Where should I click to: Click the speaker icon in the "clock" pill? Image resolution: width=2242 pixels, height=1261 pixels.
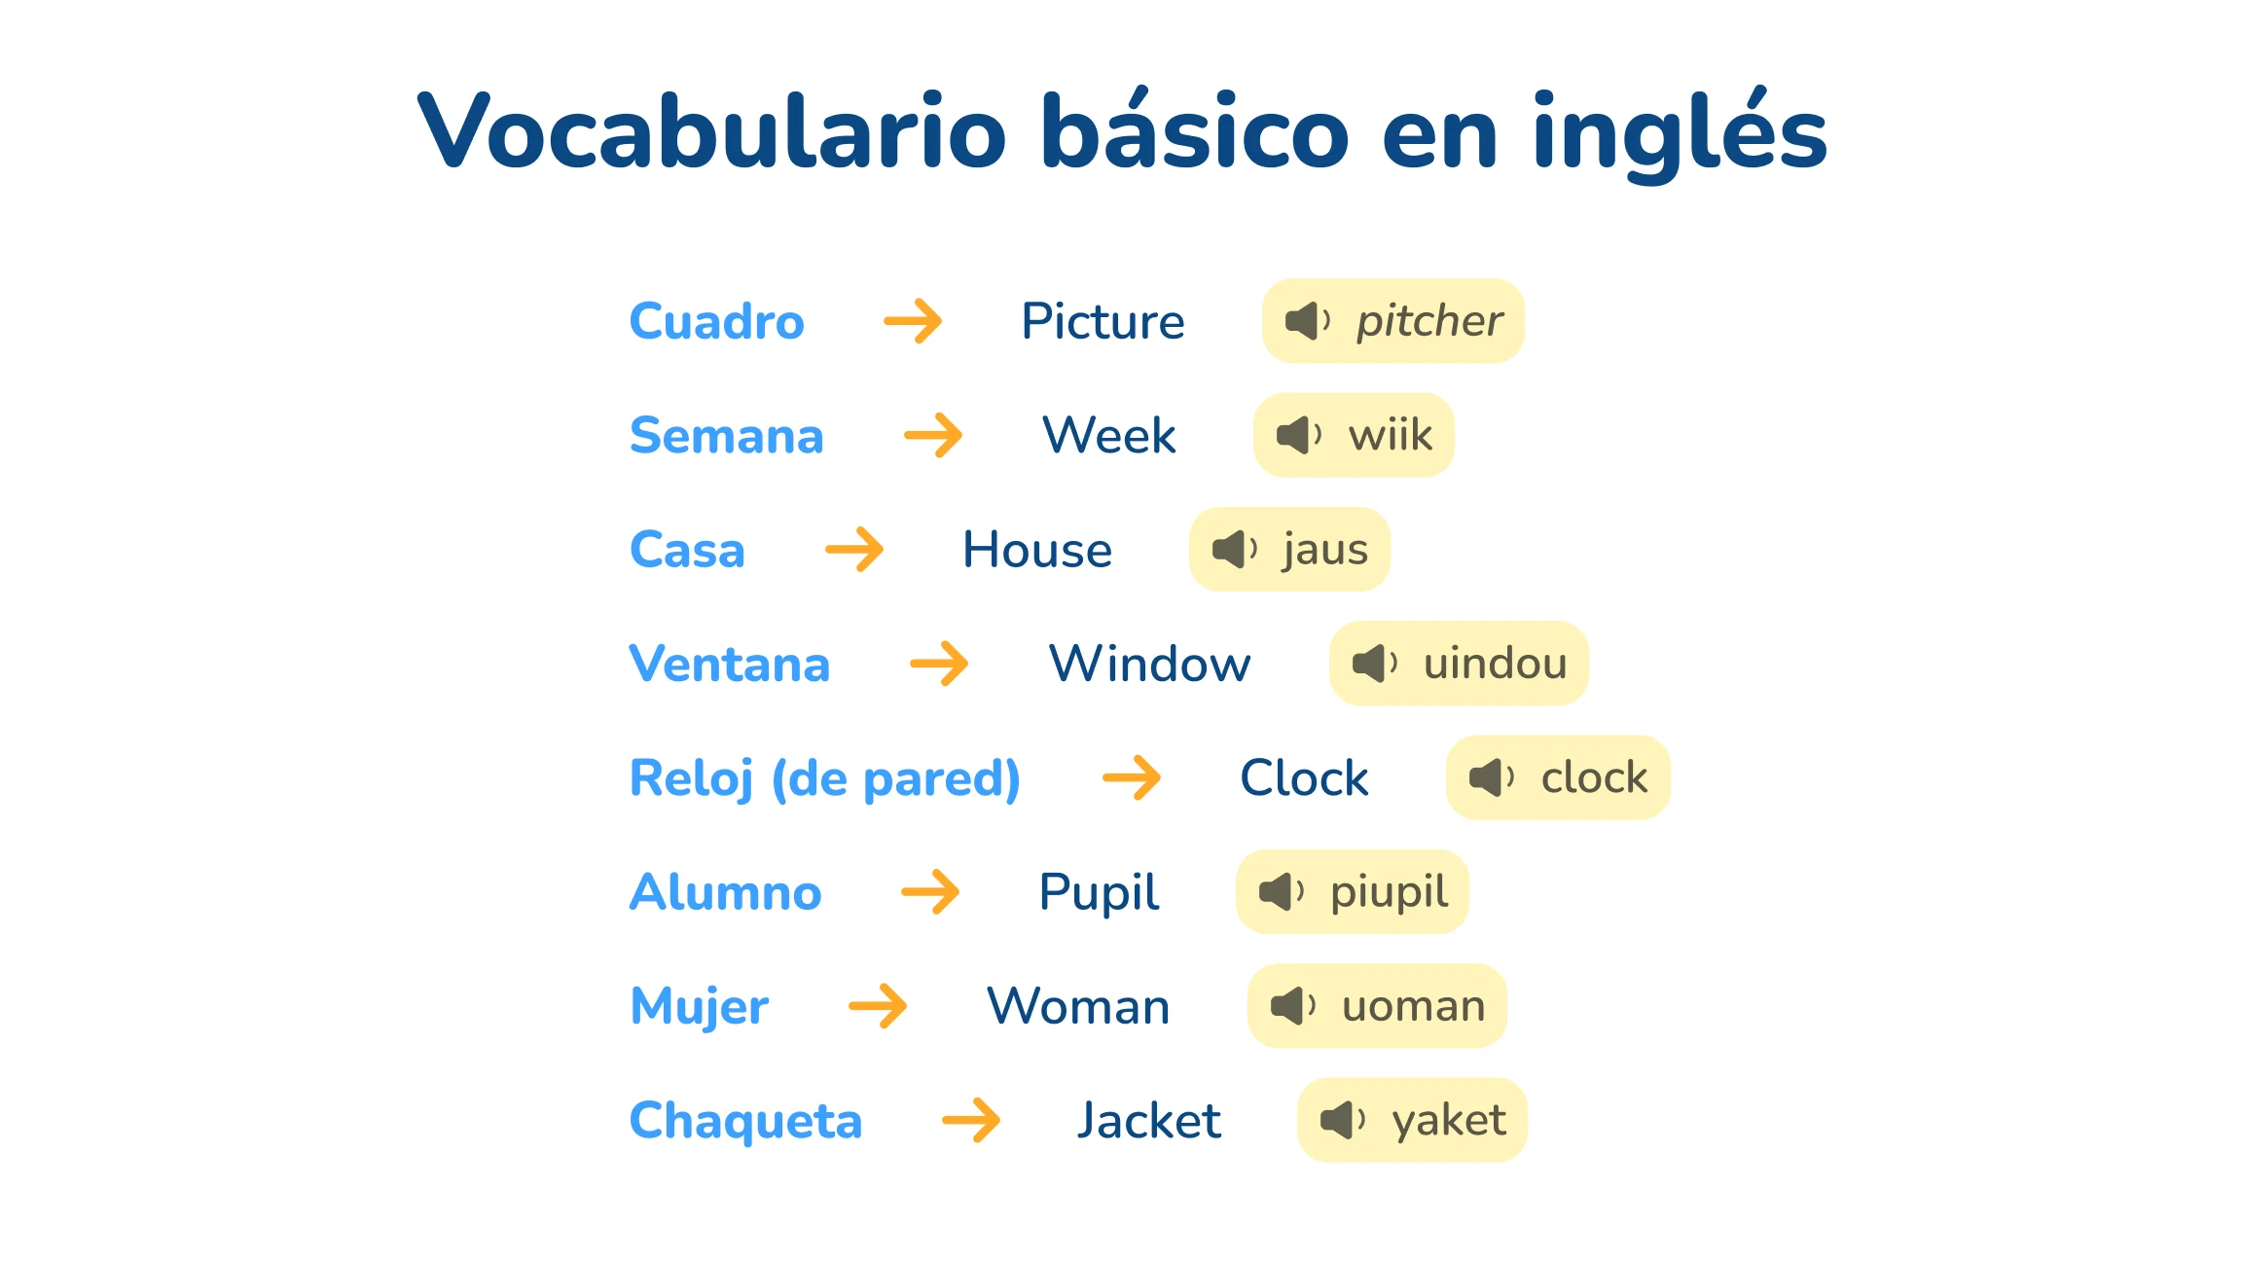[1491, 777]
